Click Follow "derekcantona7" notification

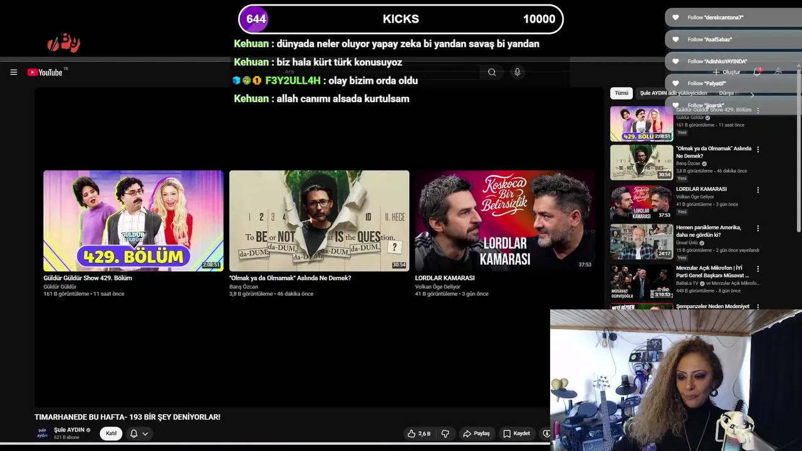[733, 18]
